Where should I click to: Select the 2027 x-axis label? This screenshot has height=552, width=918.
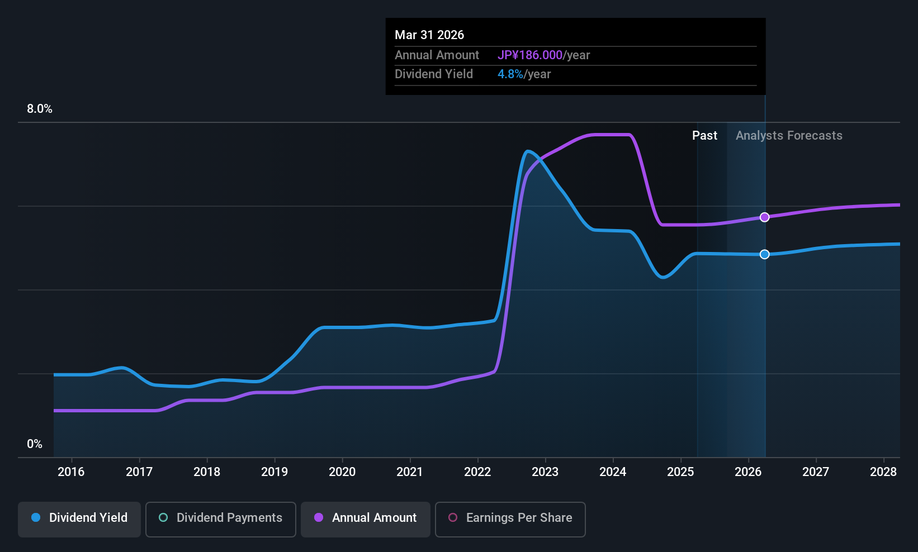pyautogui.click(x=816, y=472)
